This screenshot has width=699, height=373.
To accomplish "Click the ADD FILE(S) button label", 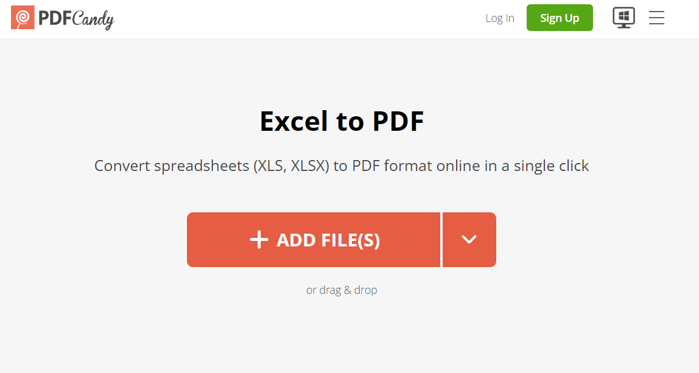I will tap(328, 240).
